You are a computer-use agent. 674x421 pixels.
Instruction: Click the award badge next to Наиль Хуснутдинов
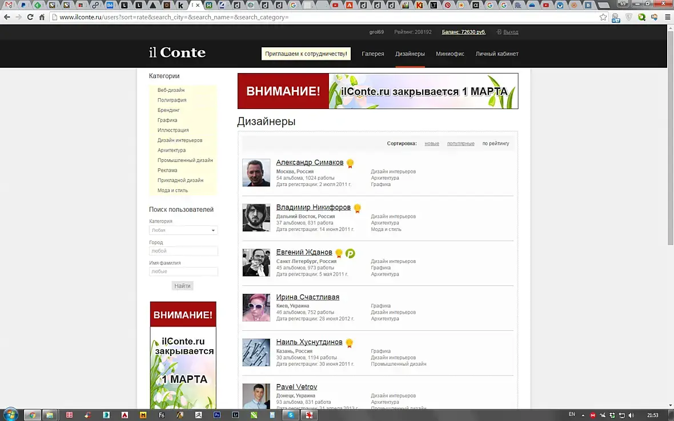point(349,343)
